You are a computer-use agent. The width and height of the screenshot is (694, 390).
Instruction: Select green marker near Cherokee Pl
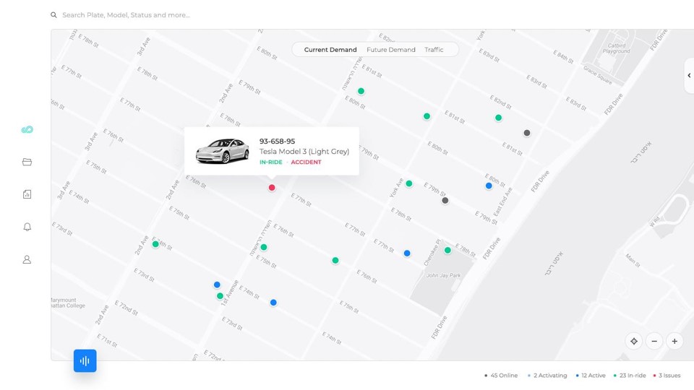[447, 251]
